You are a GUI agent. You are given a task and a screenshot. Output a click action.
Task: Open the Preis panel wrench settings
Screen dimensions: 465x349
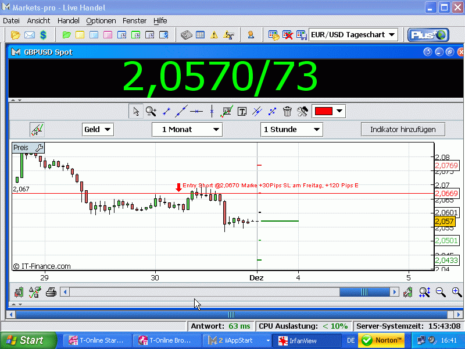39,148
